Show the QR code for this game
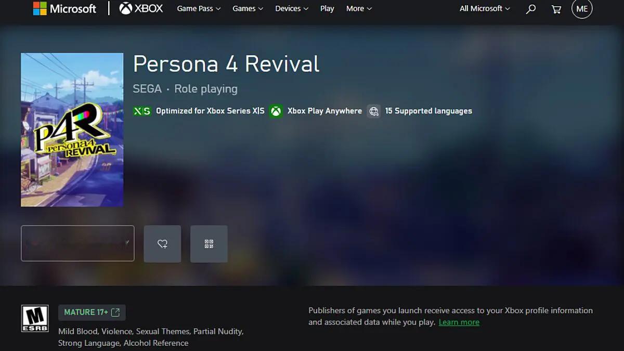This screenshot has height=351, width=624. point(209,244)
